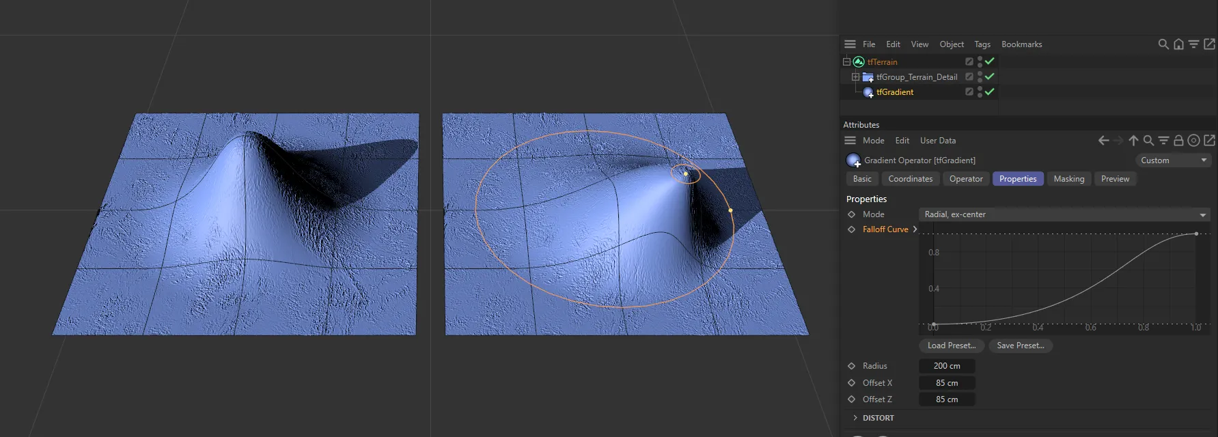
Task: Undock Object Manager with new window icon
Action: [x=1209, y=44]
